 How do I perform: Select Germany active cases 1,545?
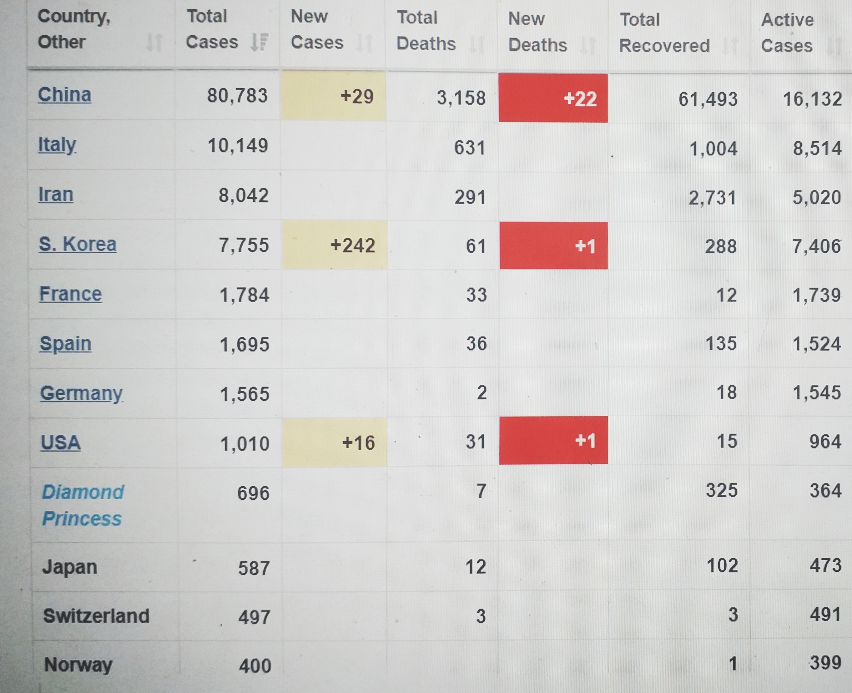817,393
